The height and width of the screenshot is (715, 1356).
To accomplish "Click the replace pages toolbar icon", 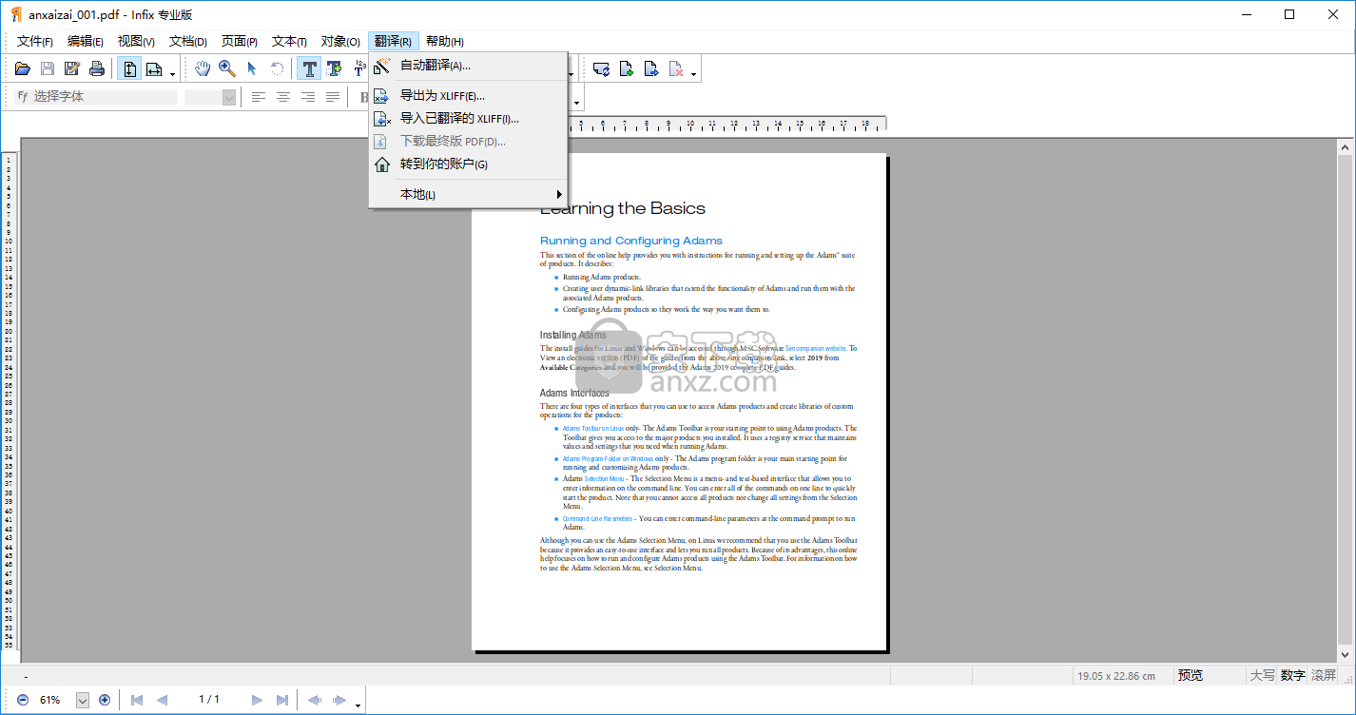I will [x=601, y=68].
